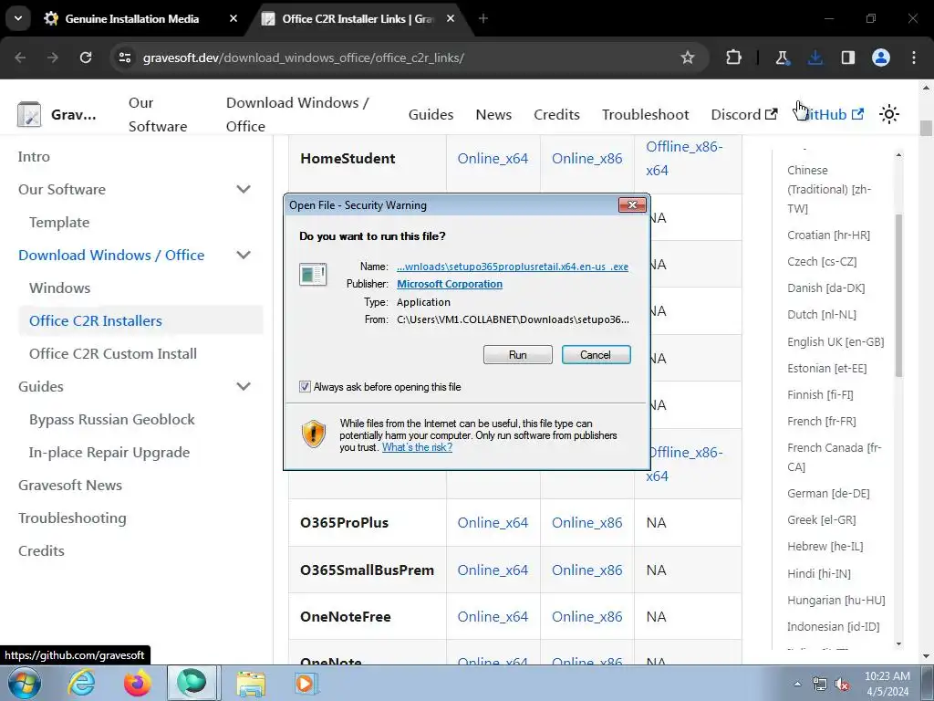Open Intro in the sidebar
Viewport: 934px width, 701px height.
click(34, 157)
